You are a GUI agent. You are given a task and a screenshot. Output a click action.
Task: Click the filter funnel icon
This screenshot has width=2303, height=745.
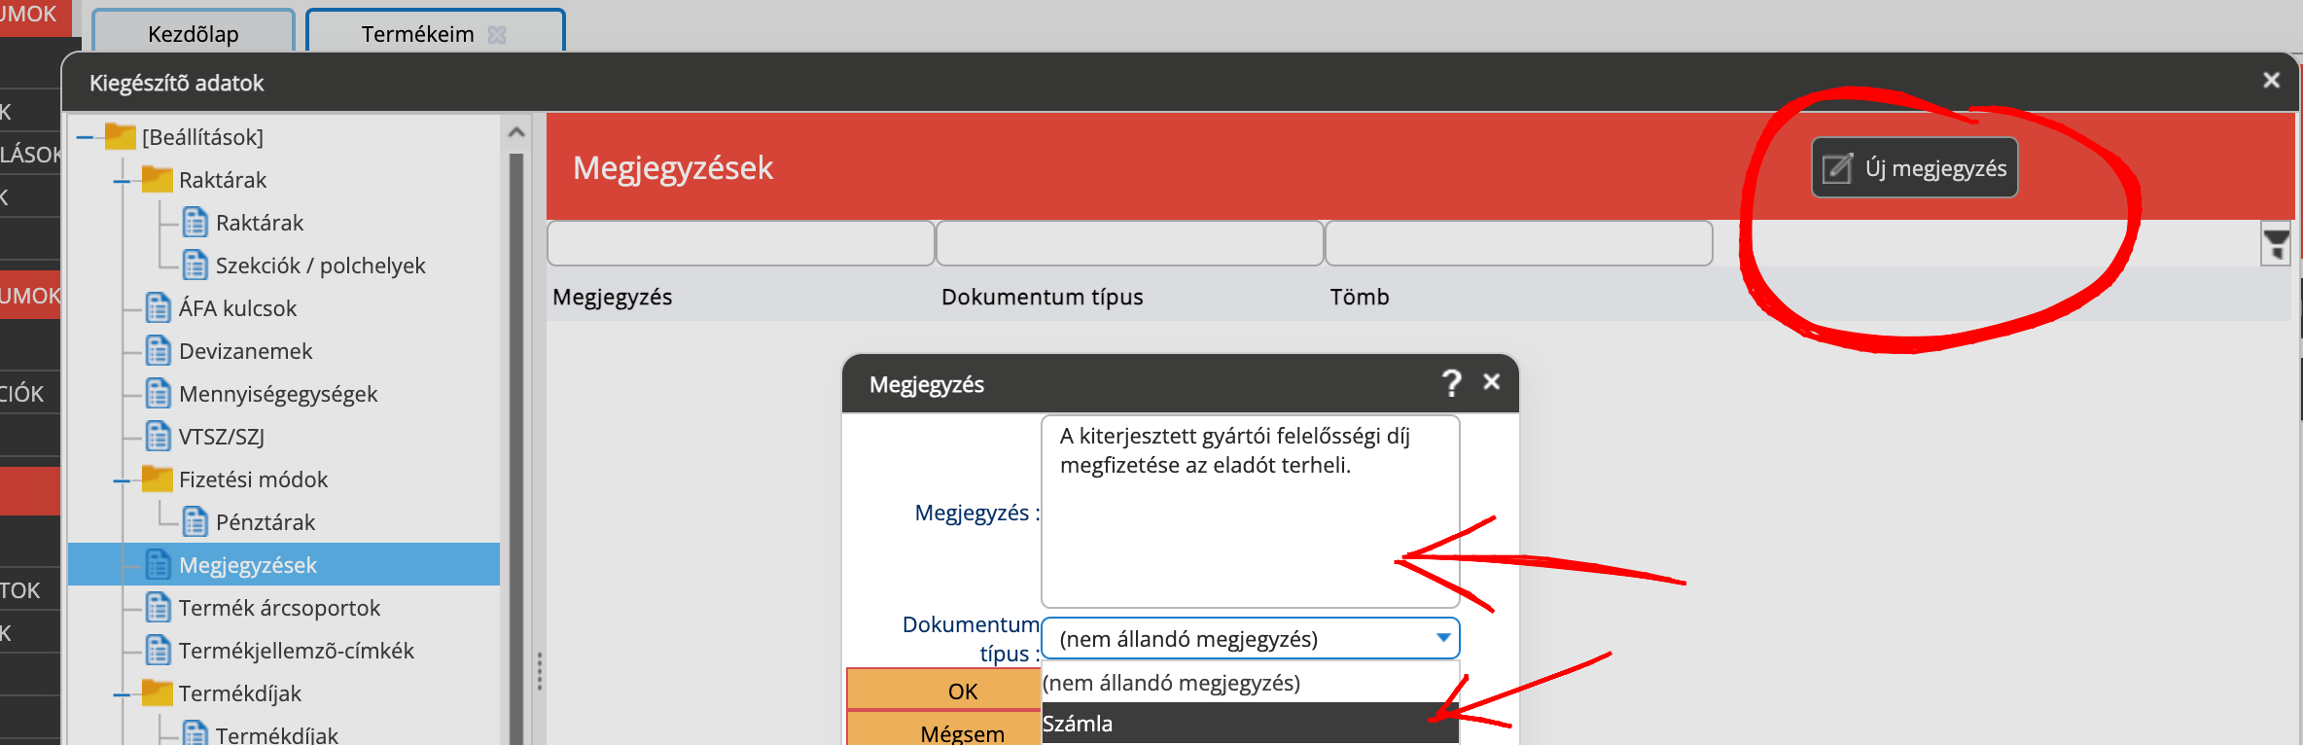pos(2276,244)
